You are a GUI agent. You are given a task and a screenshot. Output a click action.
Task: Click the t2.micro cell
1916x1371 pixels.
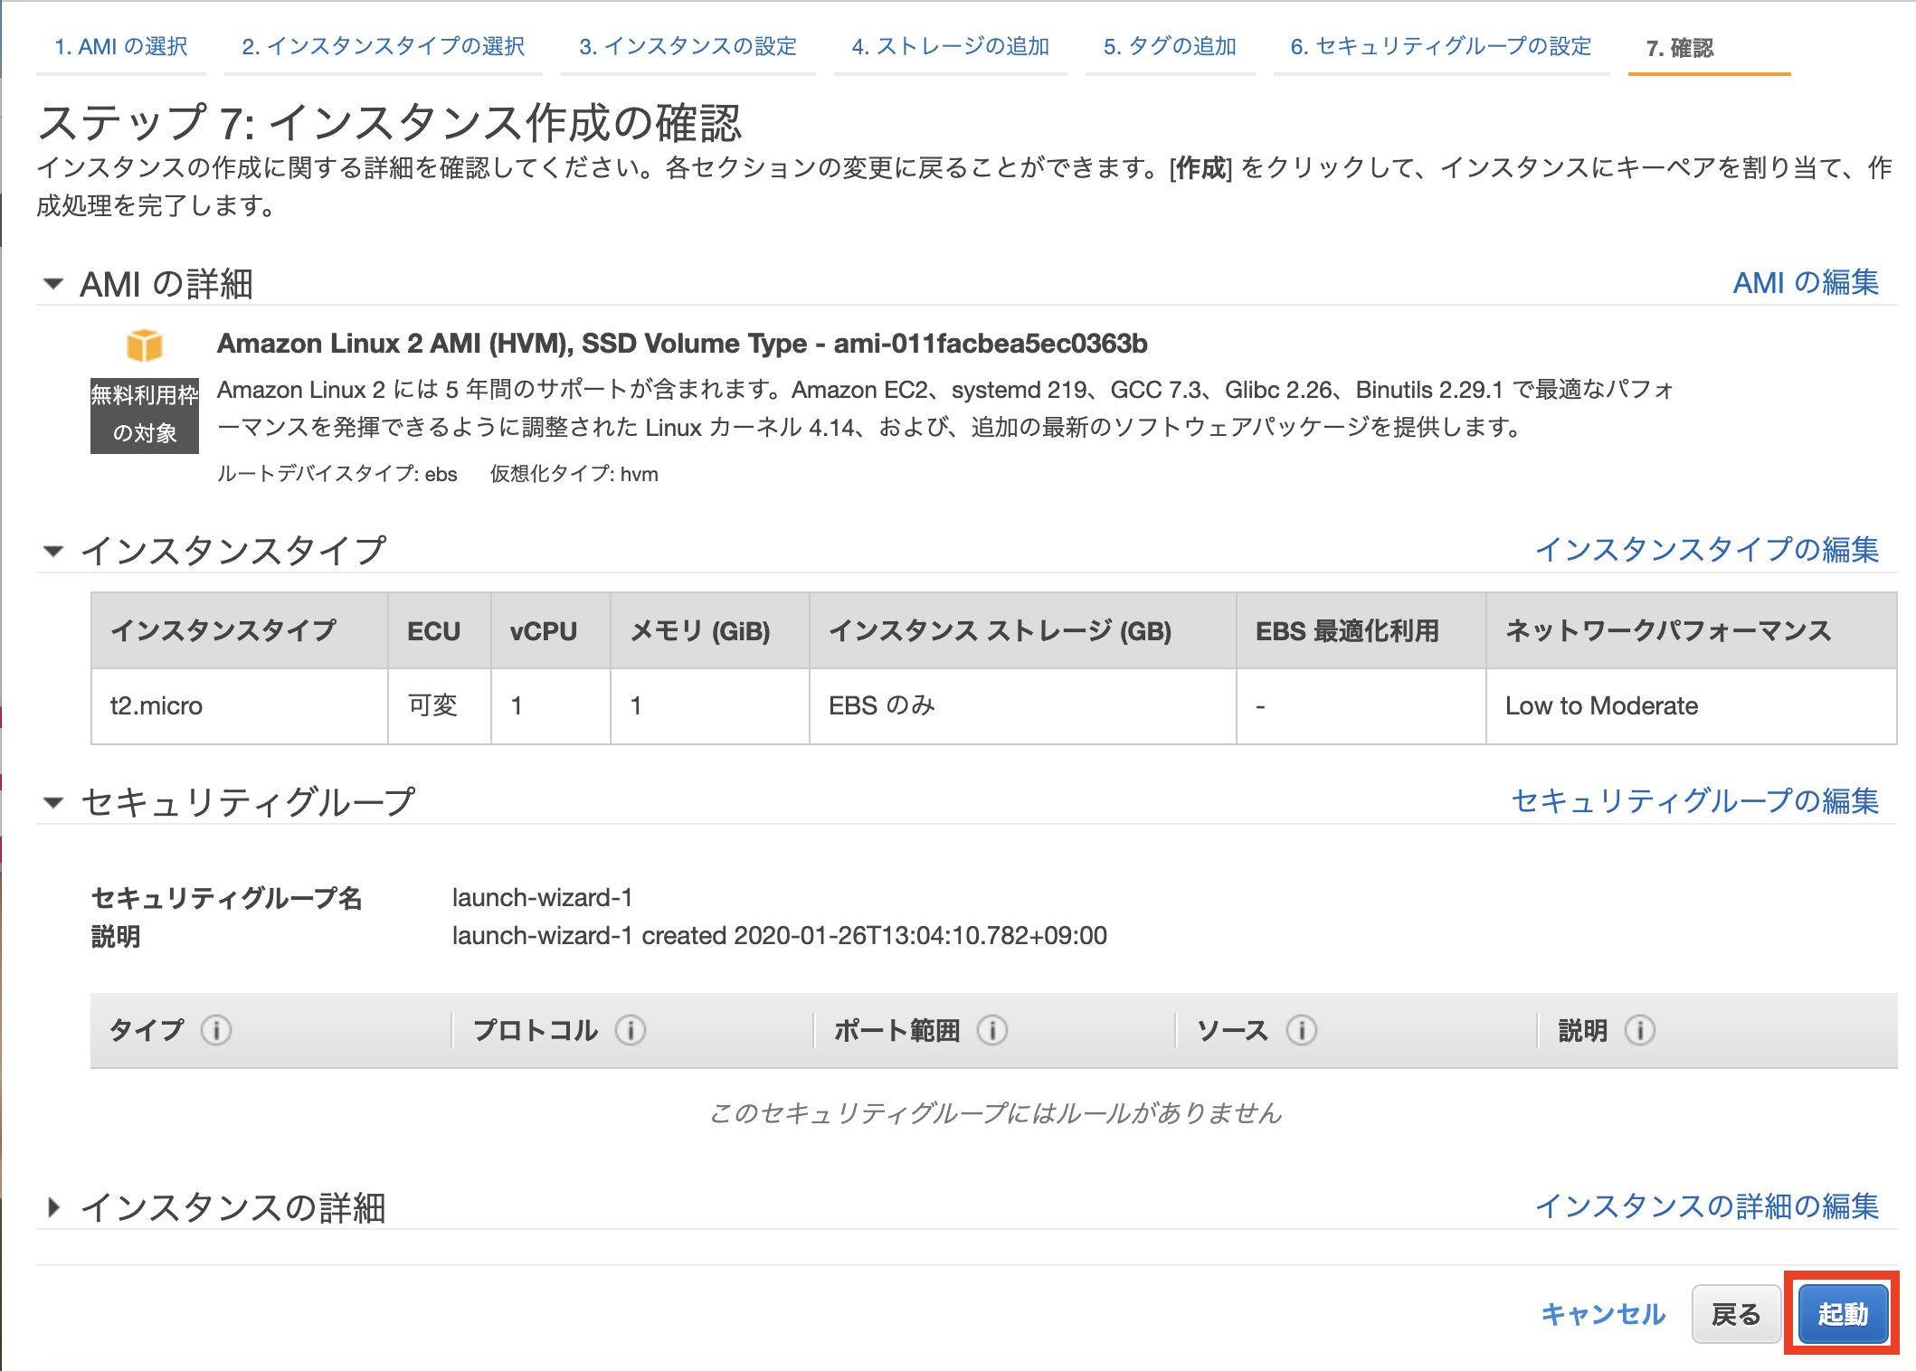(x=240, y=706)
